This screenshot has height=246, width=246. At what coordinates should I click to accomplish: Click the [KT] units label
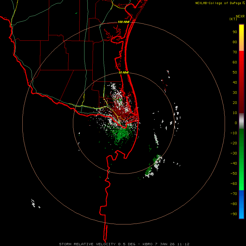point(233,19)
